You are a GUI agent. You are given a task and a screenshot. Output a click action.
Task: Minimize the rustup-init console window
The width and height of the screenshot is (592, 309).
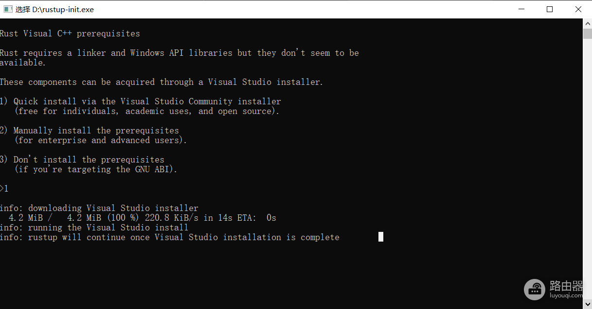tap(522, 9)
